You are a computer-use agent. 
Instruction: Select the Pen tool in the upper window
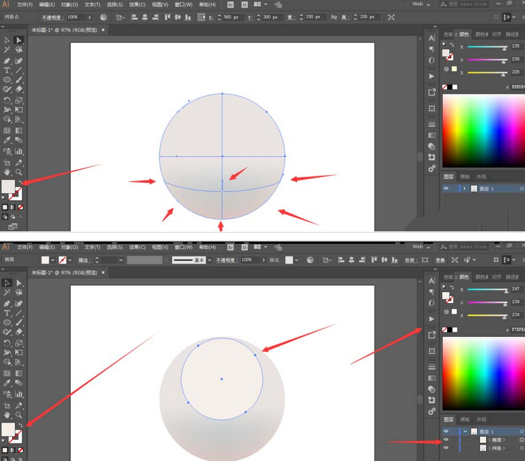(x=7, y=60)
